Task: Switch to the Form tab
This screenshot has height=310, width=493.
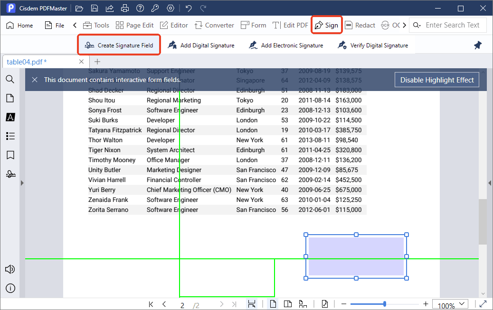Action: [254, 25]
